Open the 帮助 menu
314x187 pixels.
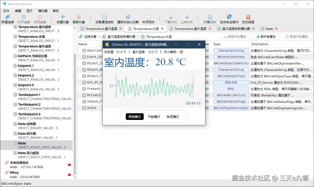point(56,11)
